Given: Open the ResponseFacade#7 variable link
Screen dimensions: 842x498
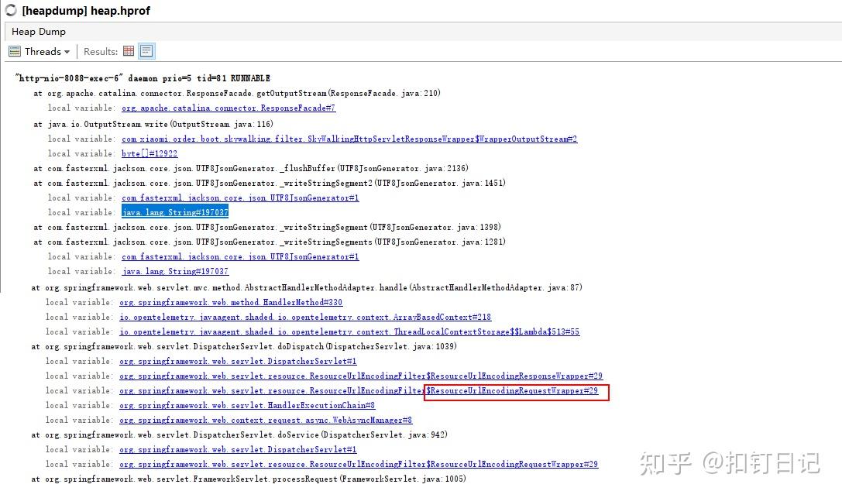Looking at the screenshot, I should click(228, 108).
